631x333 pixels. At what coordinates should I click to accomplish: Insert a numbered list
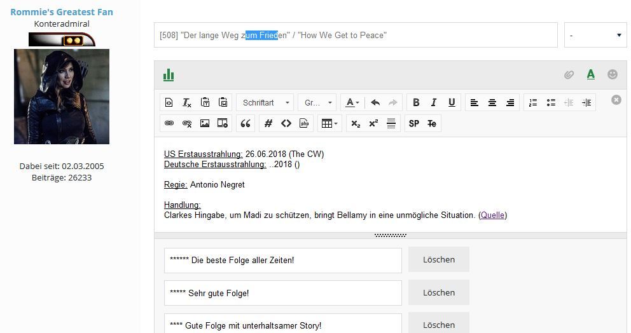[x=533, y=102]
